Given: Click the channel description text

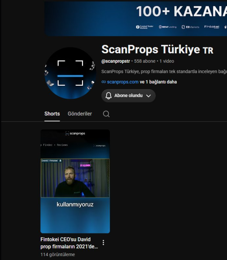Looking at the screenshot, I should [164, 72].
